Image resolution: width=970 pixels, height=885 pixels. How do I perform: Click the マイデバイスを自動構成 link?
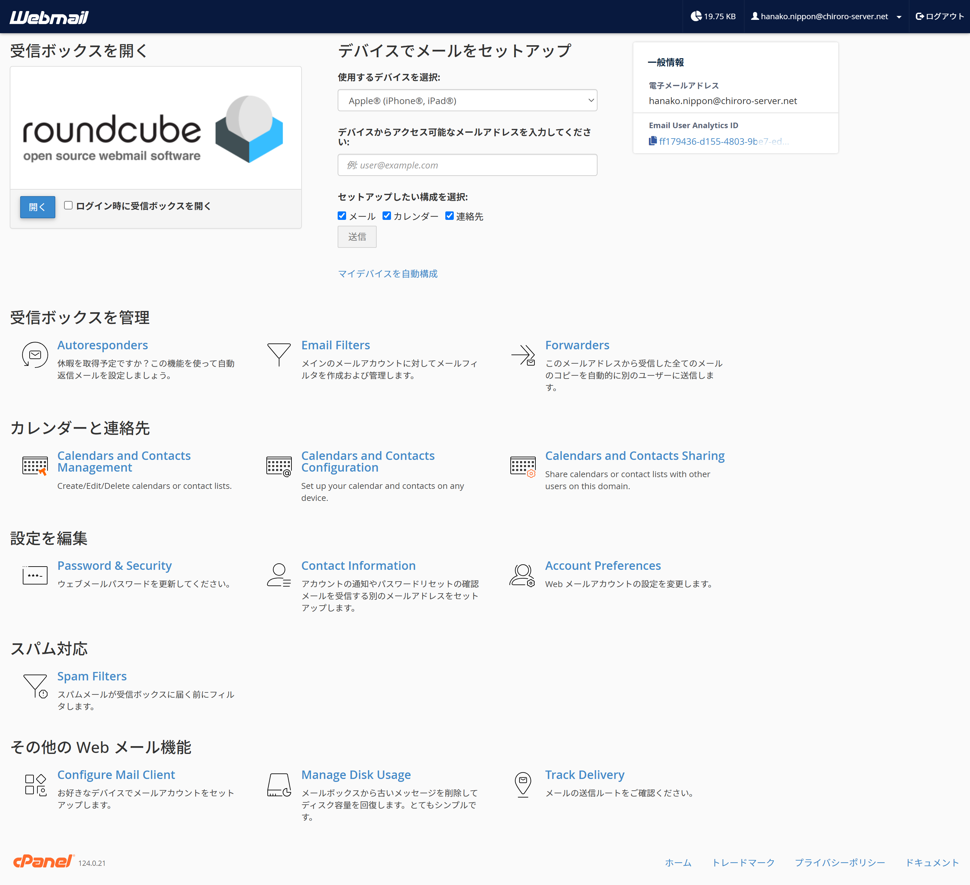387,274
